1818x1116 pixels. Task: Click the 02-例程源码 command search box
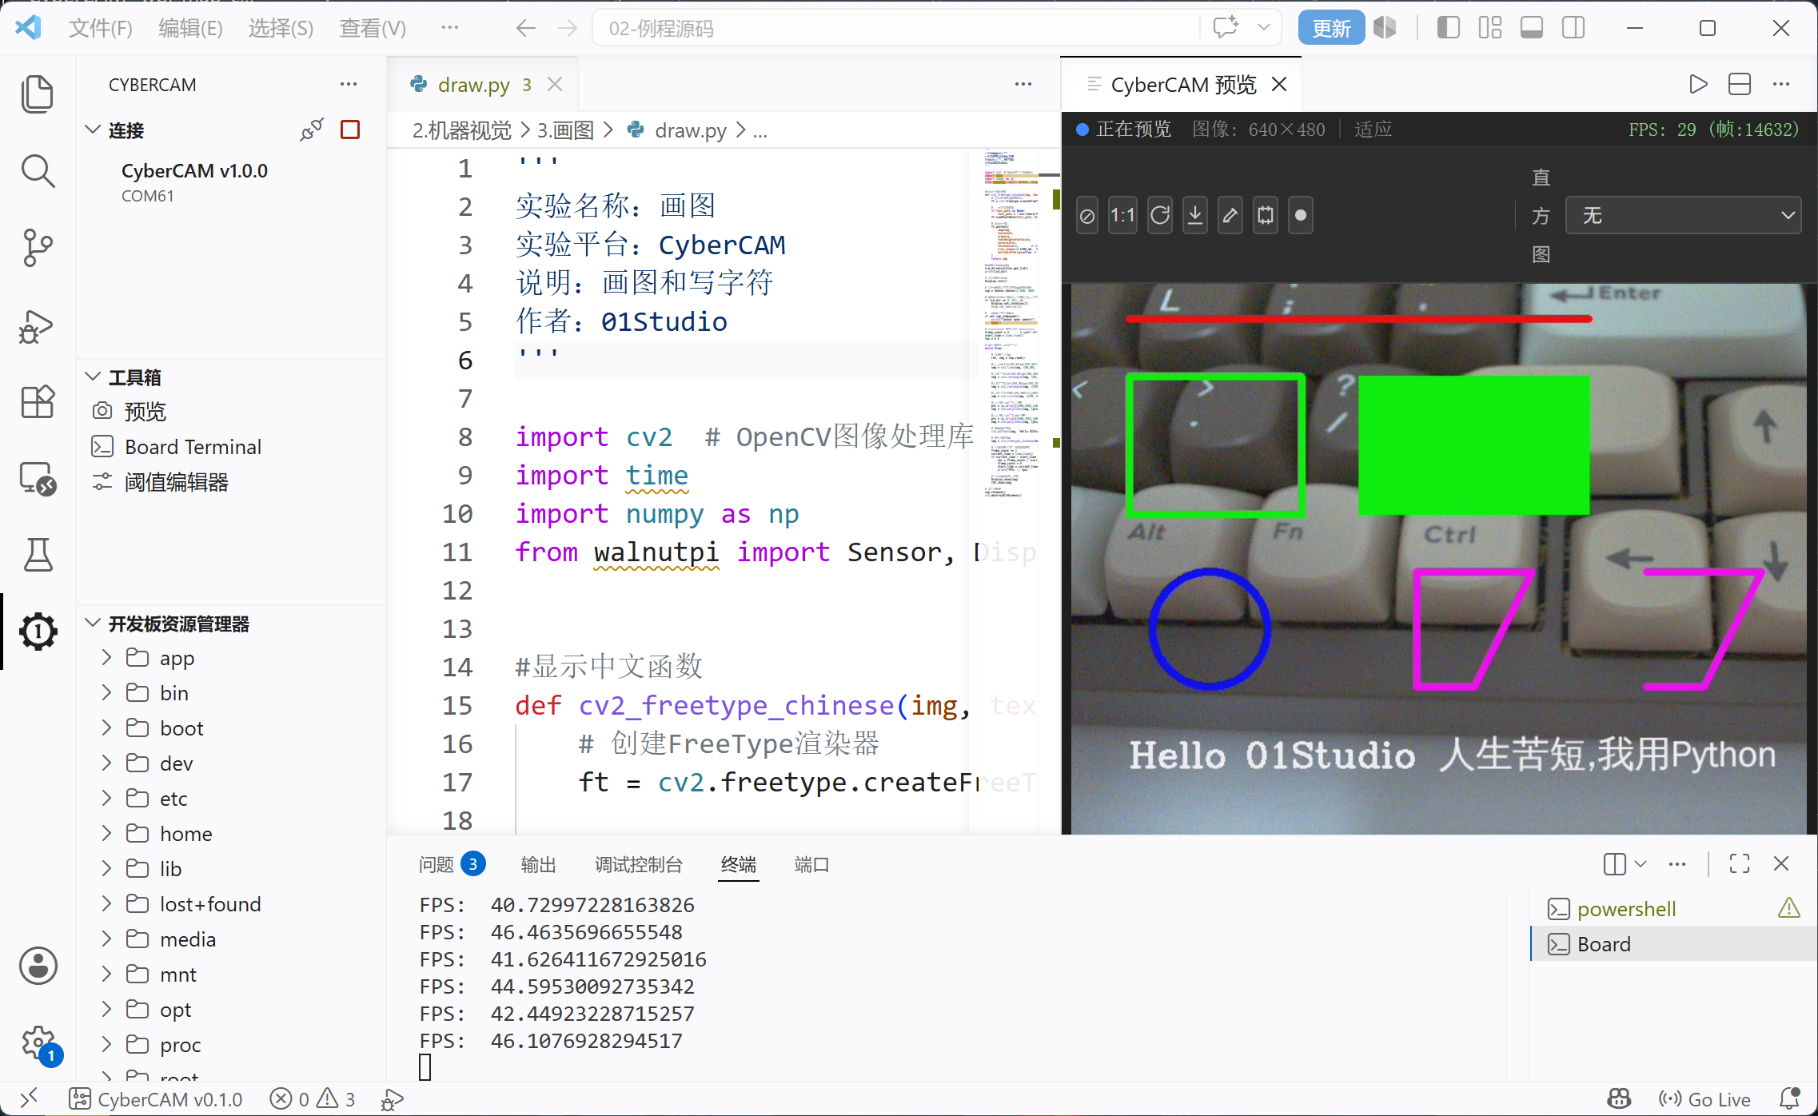895,28
